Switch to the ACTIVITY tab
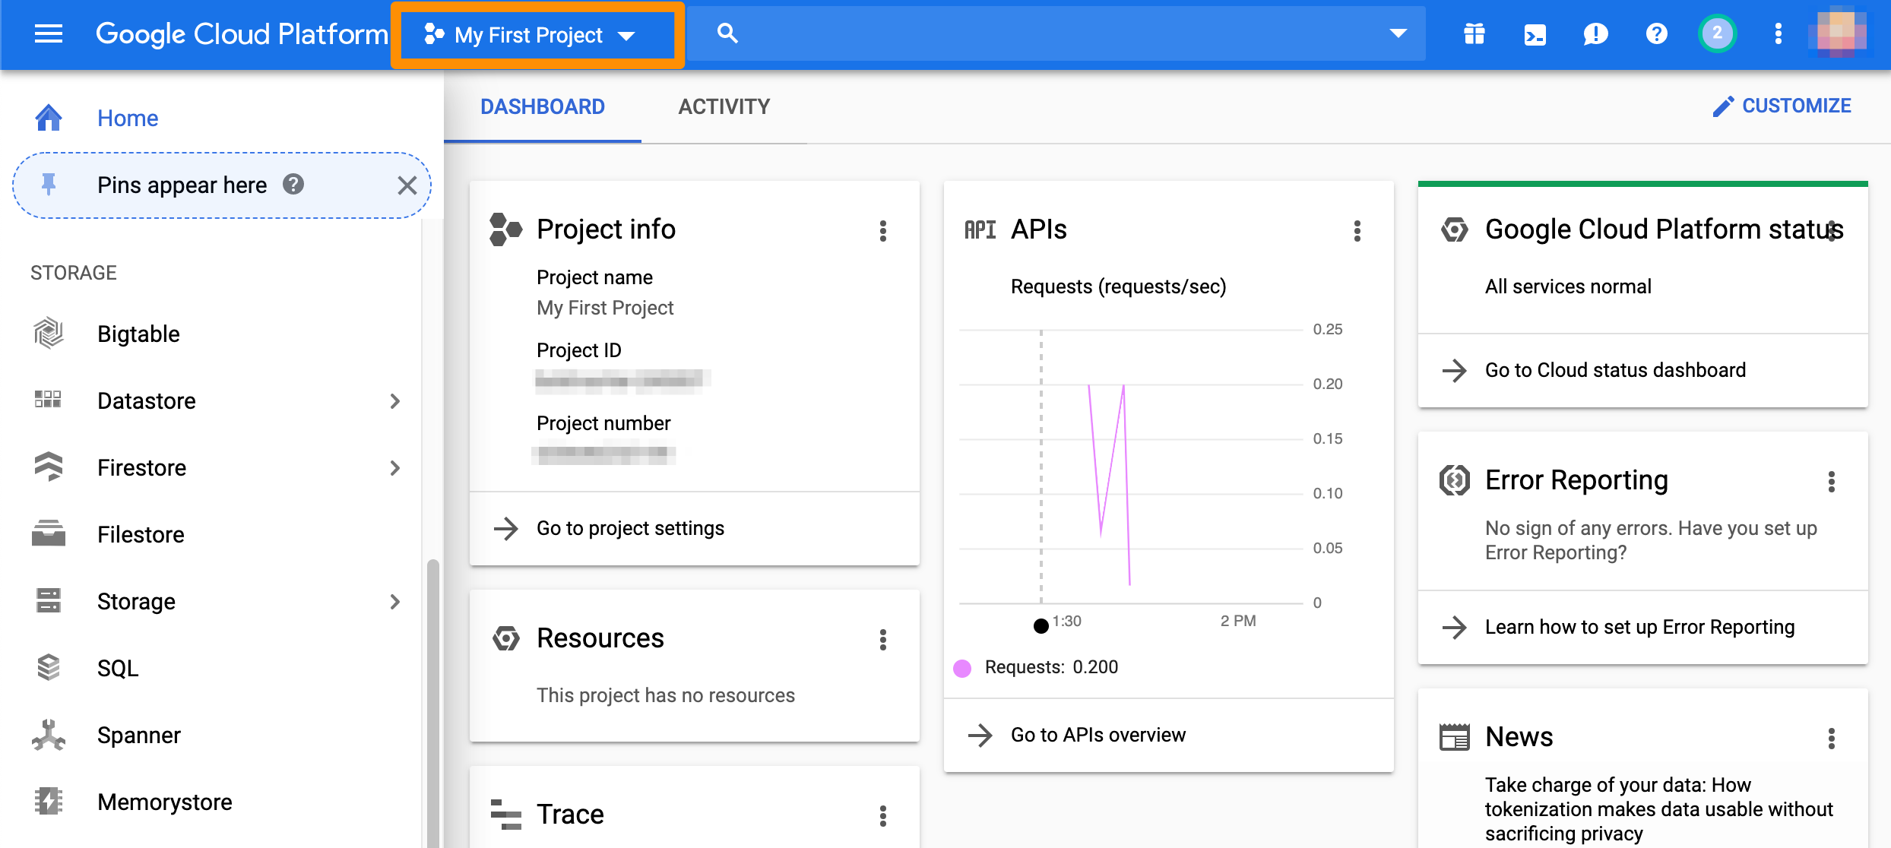The width and height of the screenshot is (1891, 848). tap(724, 106)
